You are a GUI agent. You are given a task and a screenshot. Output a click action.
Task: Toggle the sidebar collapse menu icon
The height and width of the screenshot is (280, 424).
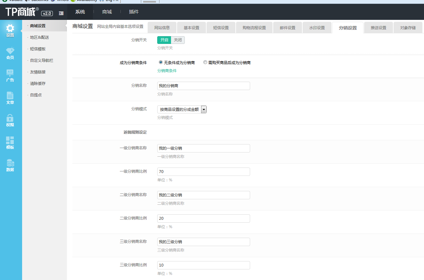coord(61,13)
